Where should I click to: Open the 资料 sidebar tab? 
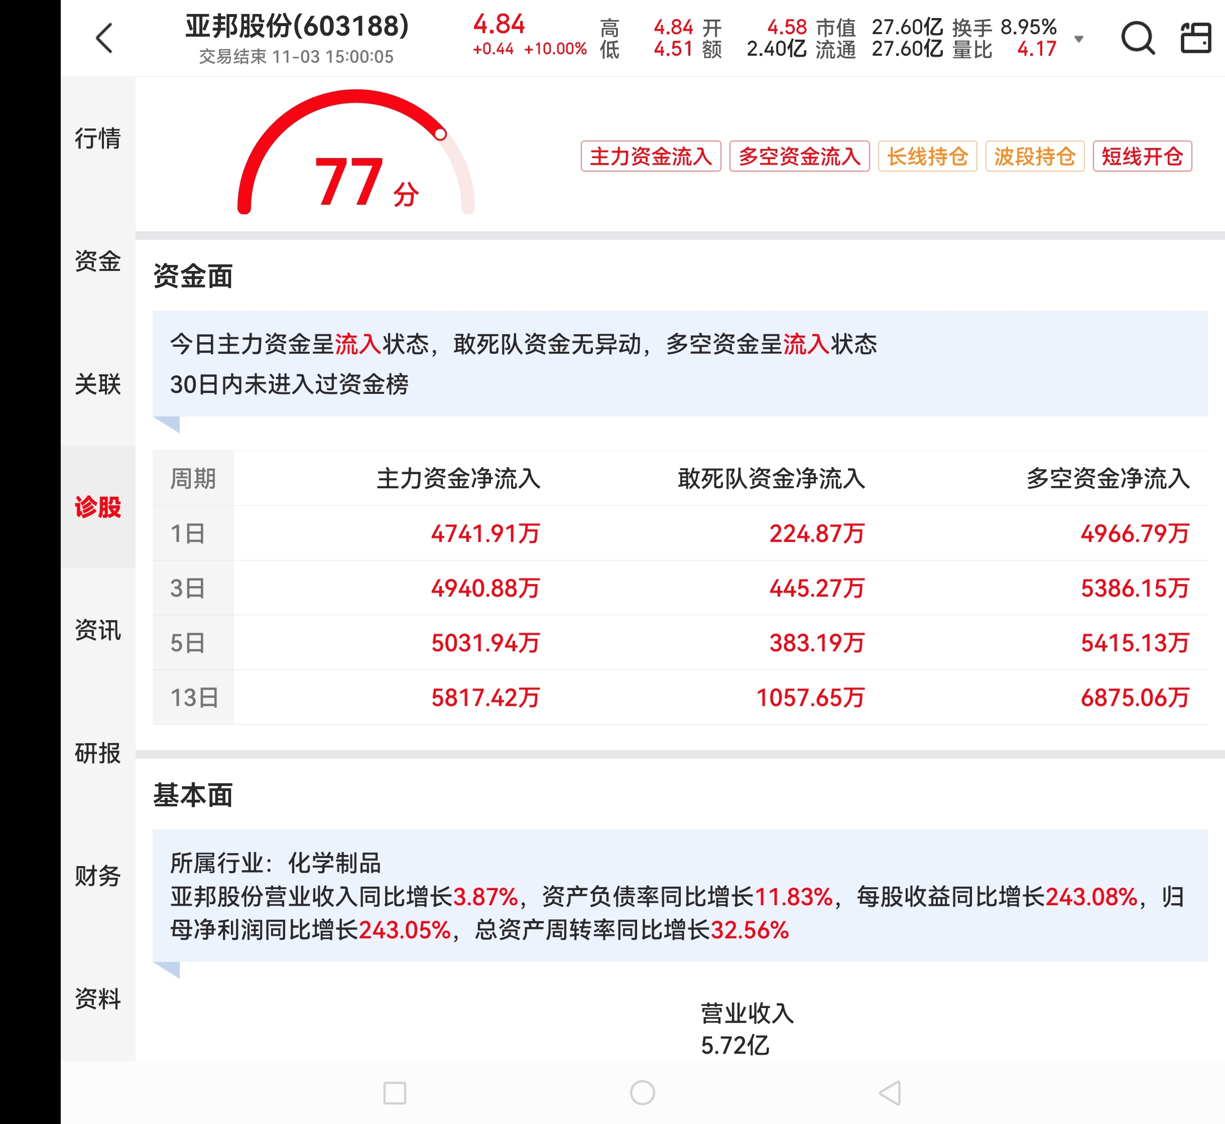point(98,999)
